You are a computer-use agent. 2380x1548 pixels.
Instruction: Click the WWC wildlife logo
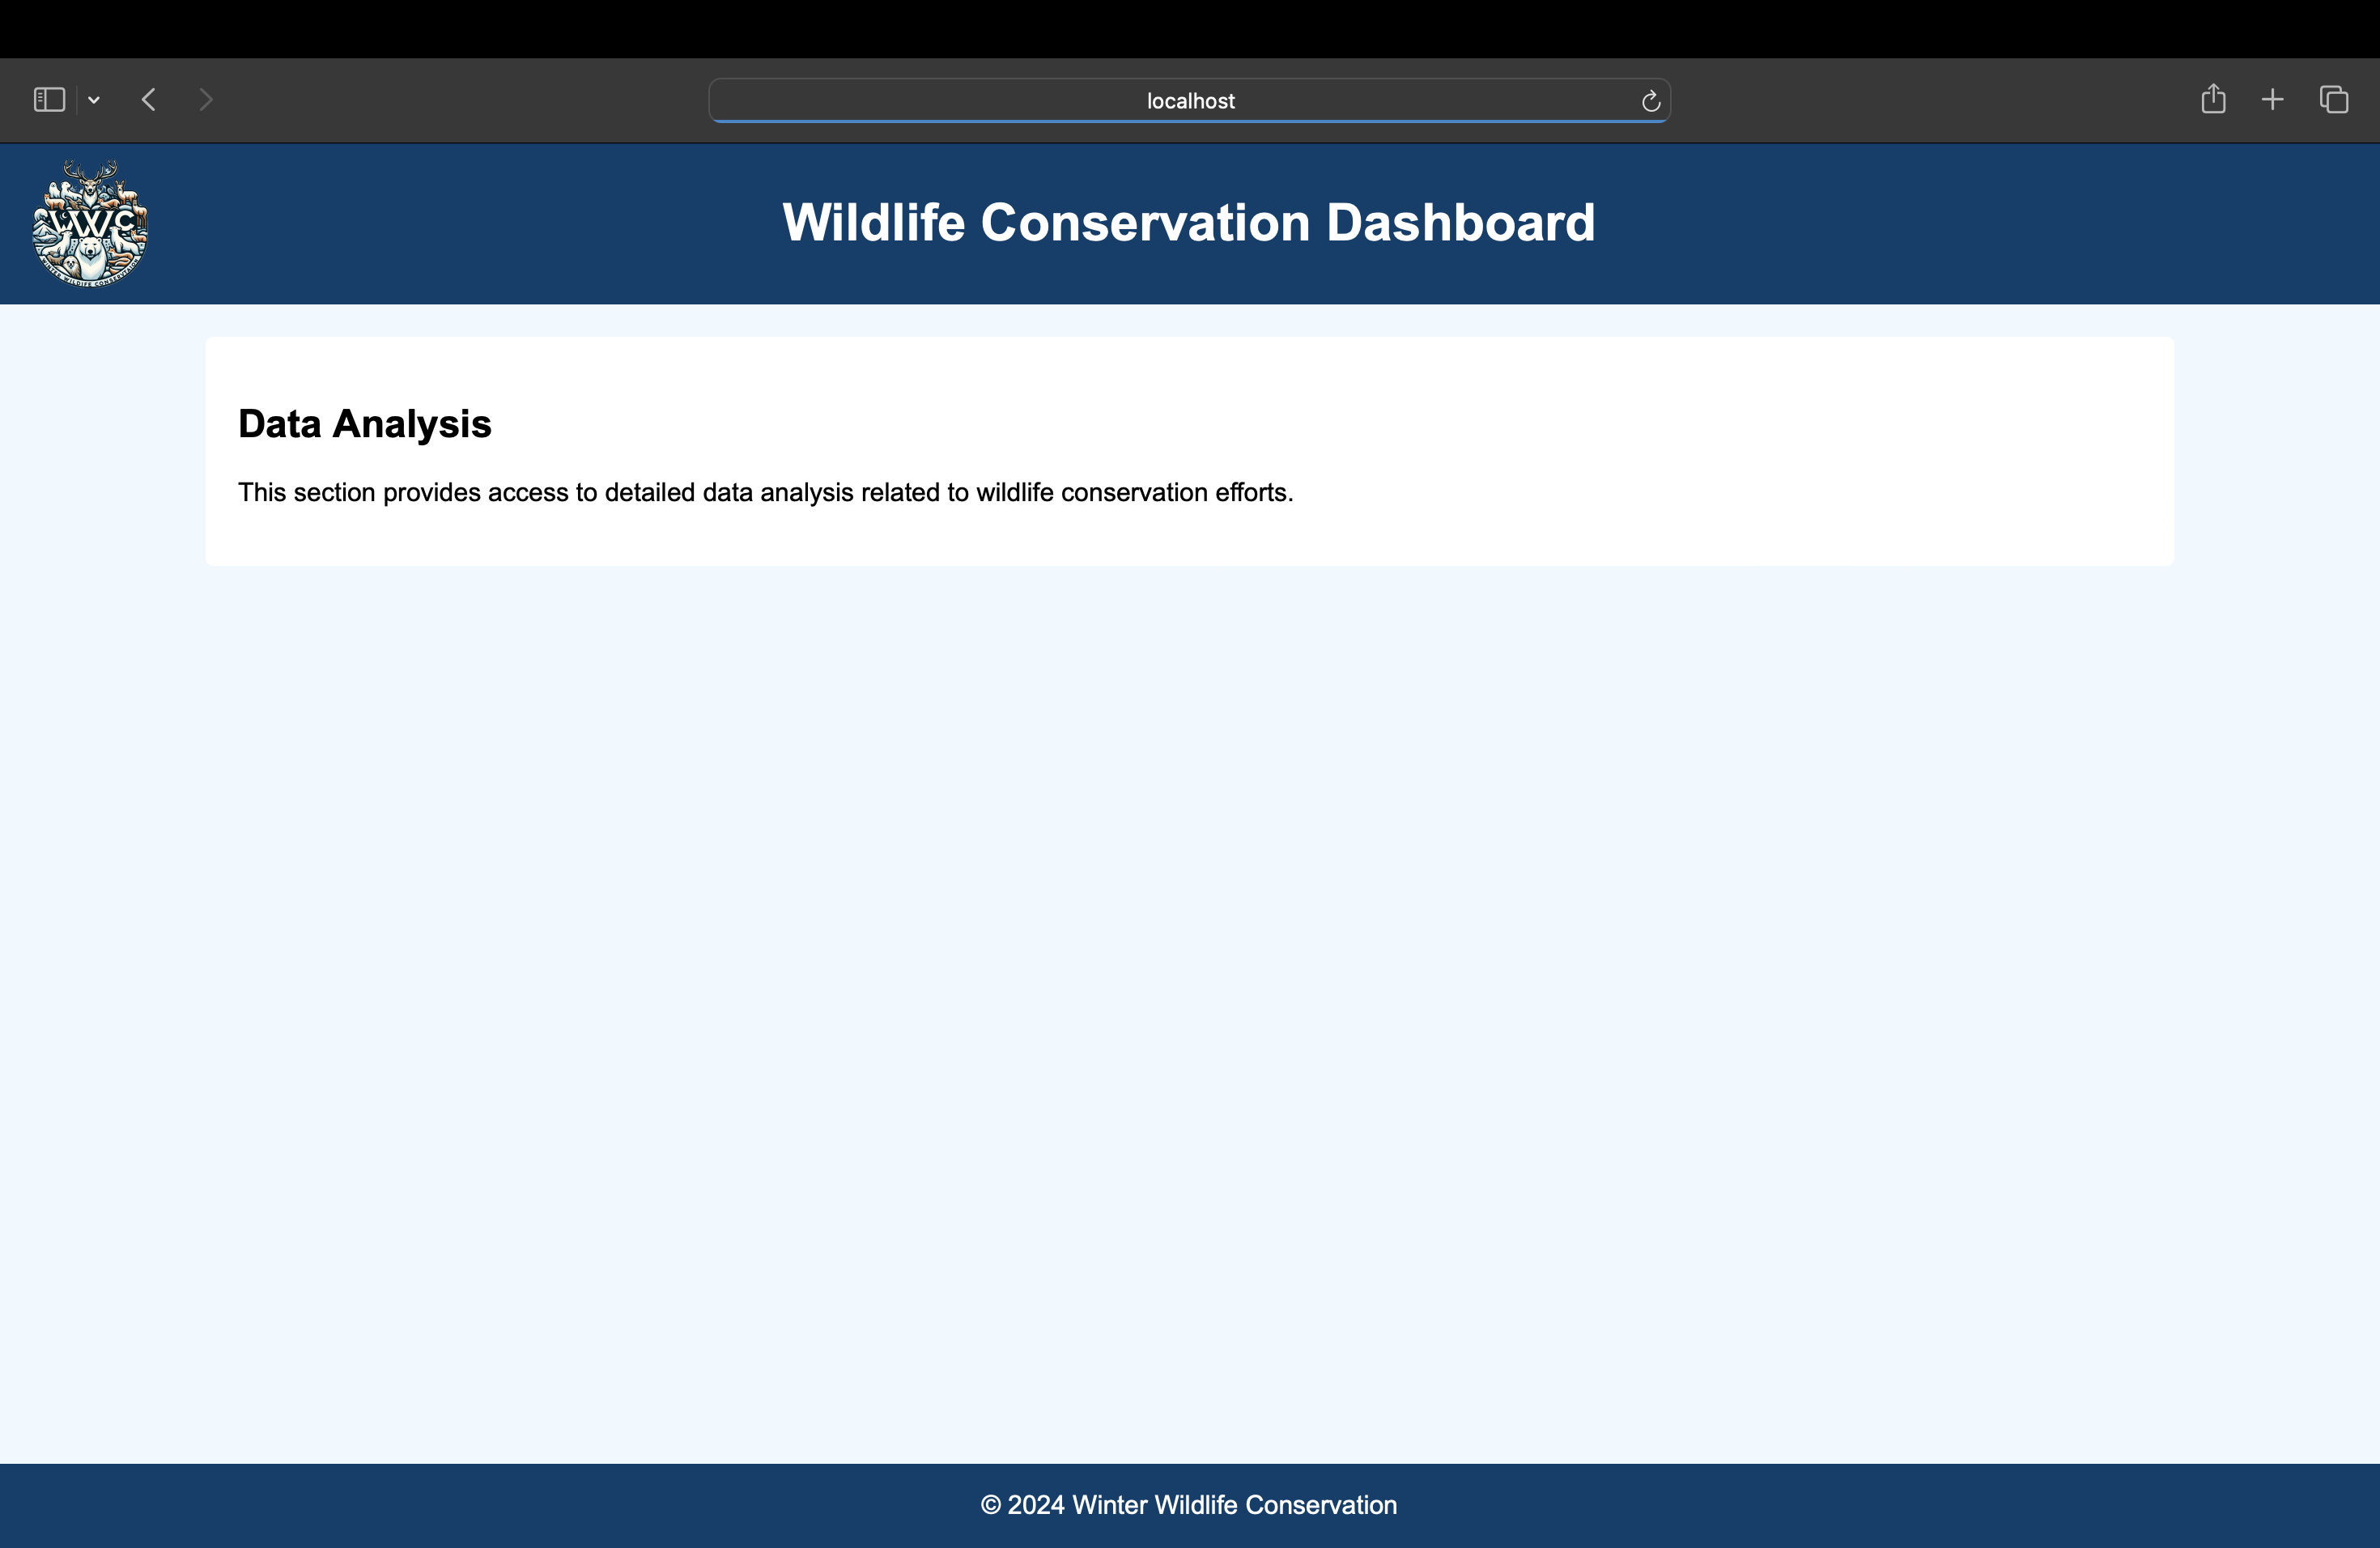click(x=88, y=223)
